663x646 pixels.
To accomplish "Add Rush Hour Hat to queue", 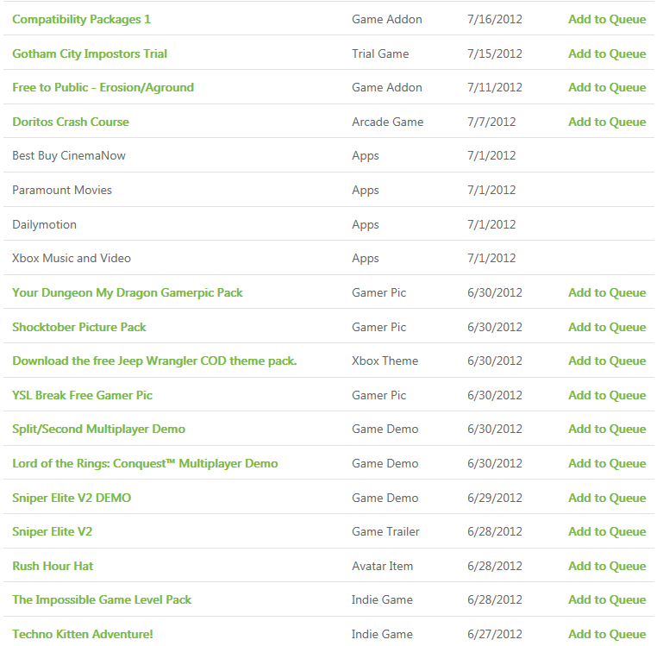I will (607, 566).
